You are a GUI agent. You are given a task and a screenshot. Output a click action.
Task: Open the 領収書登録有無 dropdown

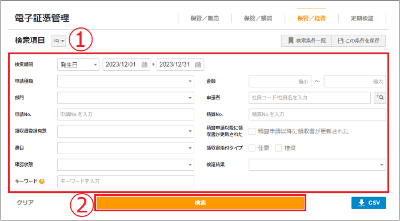tap(126, 131)
